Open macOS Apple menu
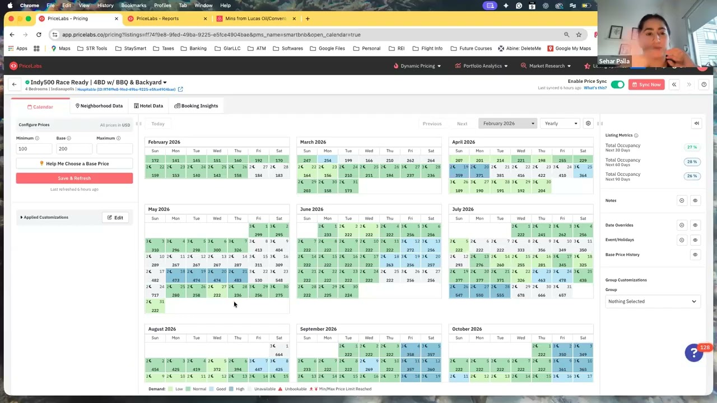The width and height of the screenshot is (717, 403). pyautogui.click(x=10, y=6)
